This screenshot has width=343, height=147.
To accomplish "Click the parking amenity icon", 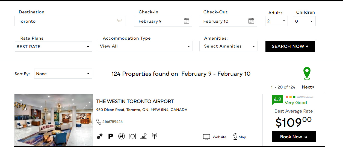I will pyautogui.click(x=111, y=136).
